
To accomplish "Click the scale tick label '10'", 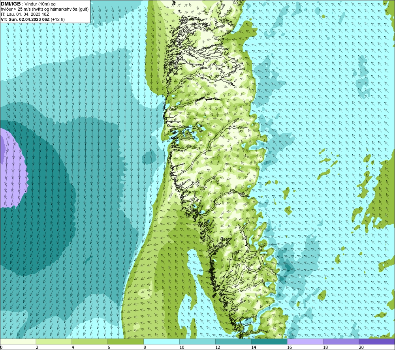I will click(x=182, y=347).
